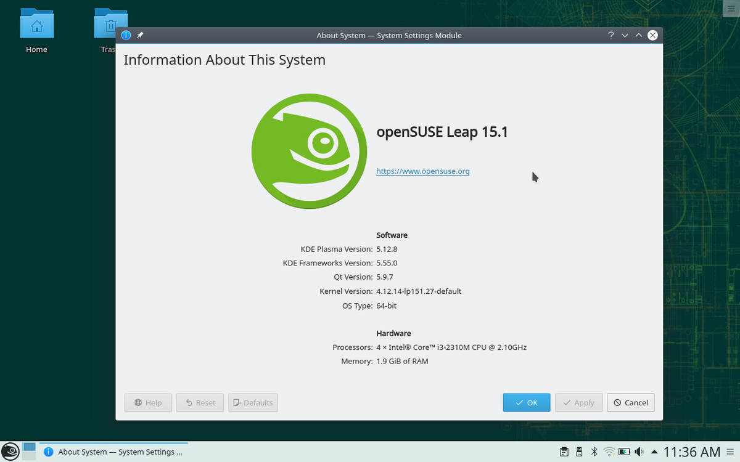Image resolution: width=740 pixels, height=462 pixels.
Task: Open the battery status tray icon
Action: 625,452
